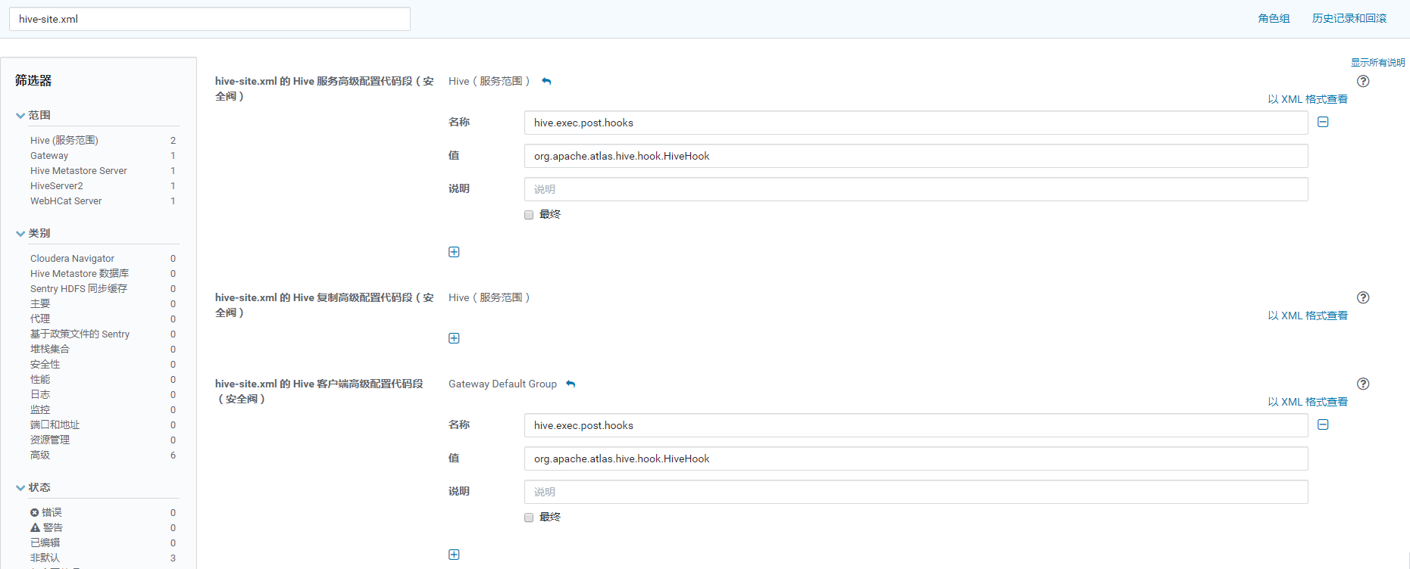The width and height of the screenshot is (1410, 569).
Task: Add a property to Hive replication safety valve
Action: pyautogui.click(x=454, y=338)
